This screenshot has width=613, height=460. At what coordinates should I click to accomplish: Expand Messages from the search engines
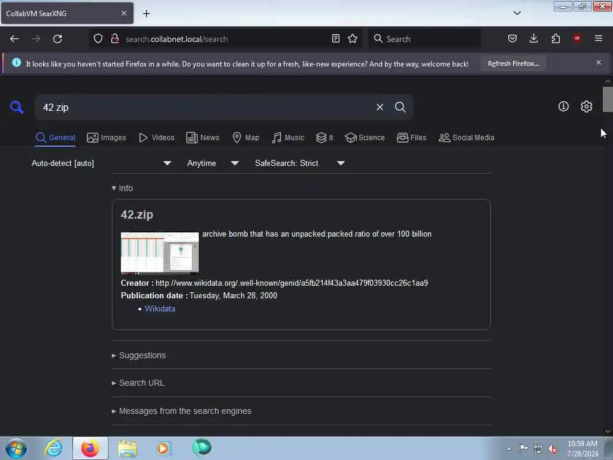[181, 411]
